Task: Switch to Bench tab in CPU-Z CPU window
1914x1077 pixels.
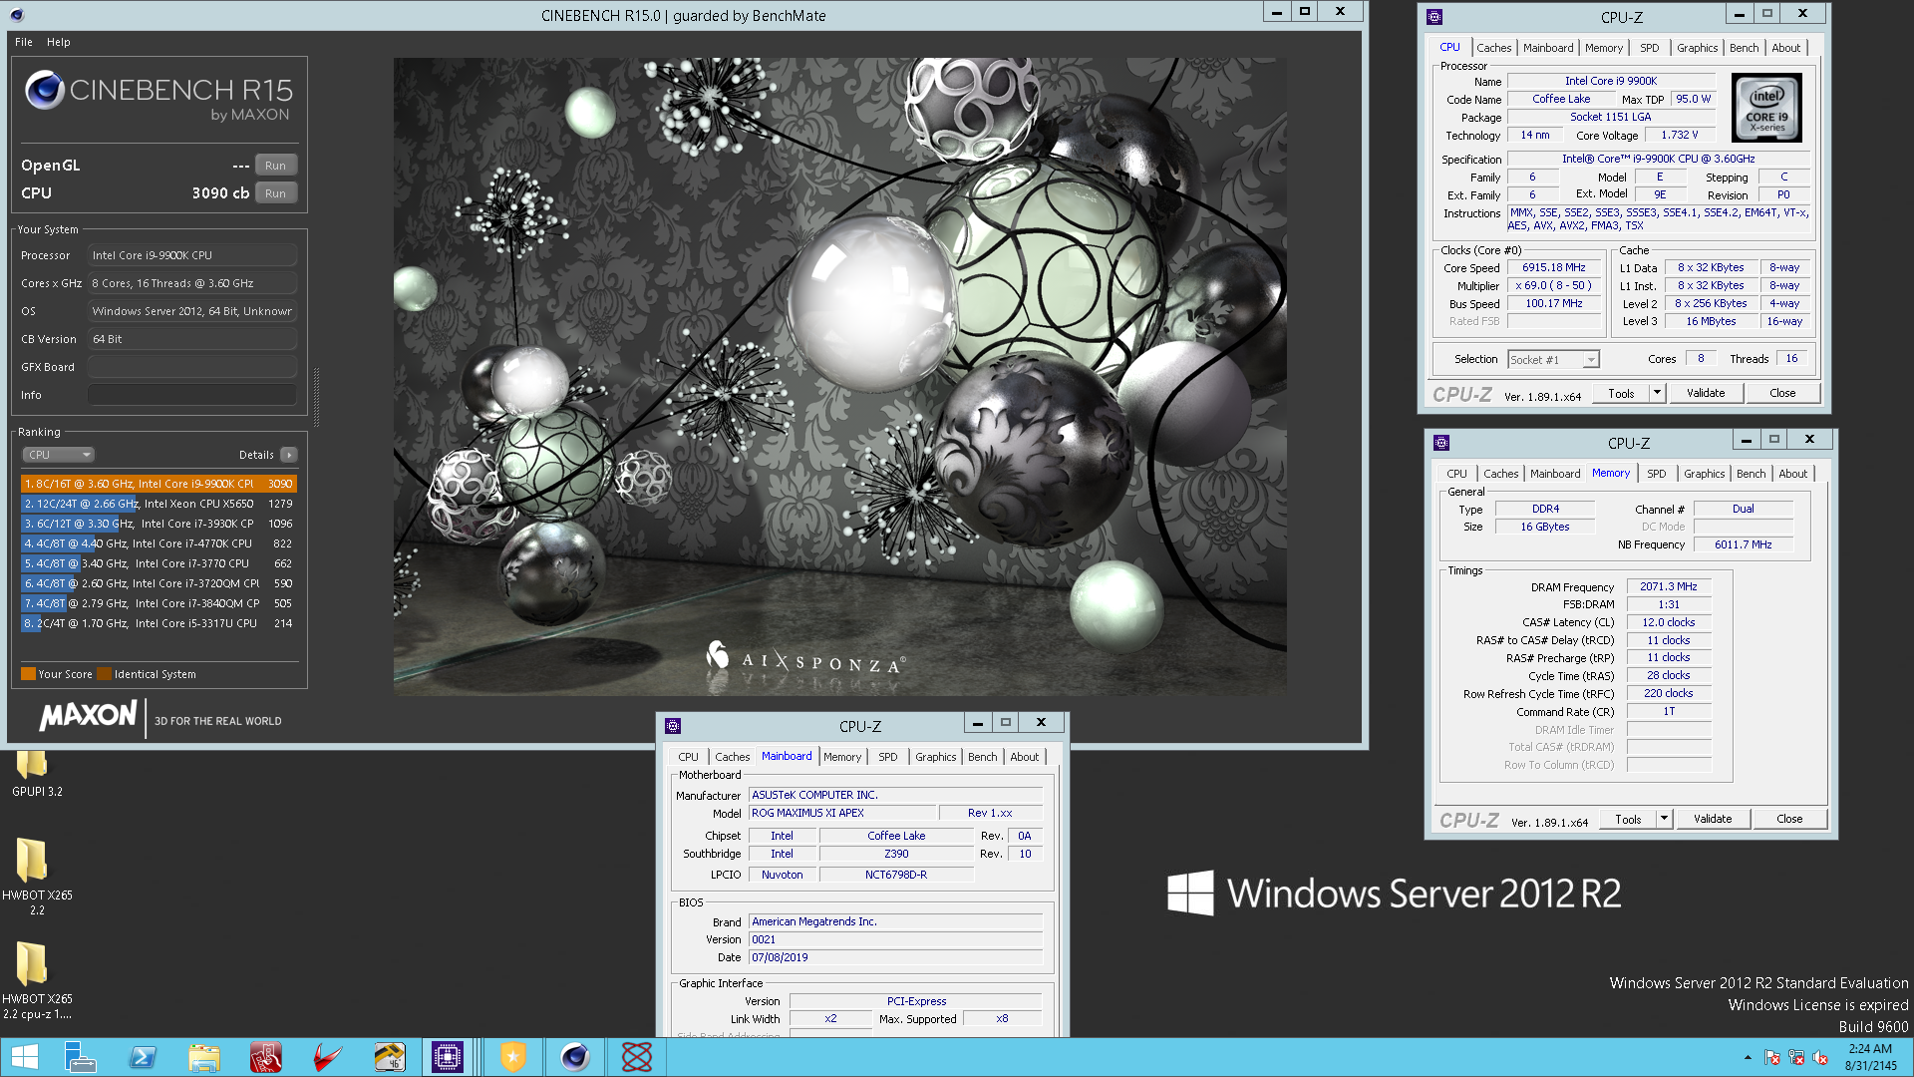Action: pyautogui.click(x=1745, y=48)
